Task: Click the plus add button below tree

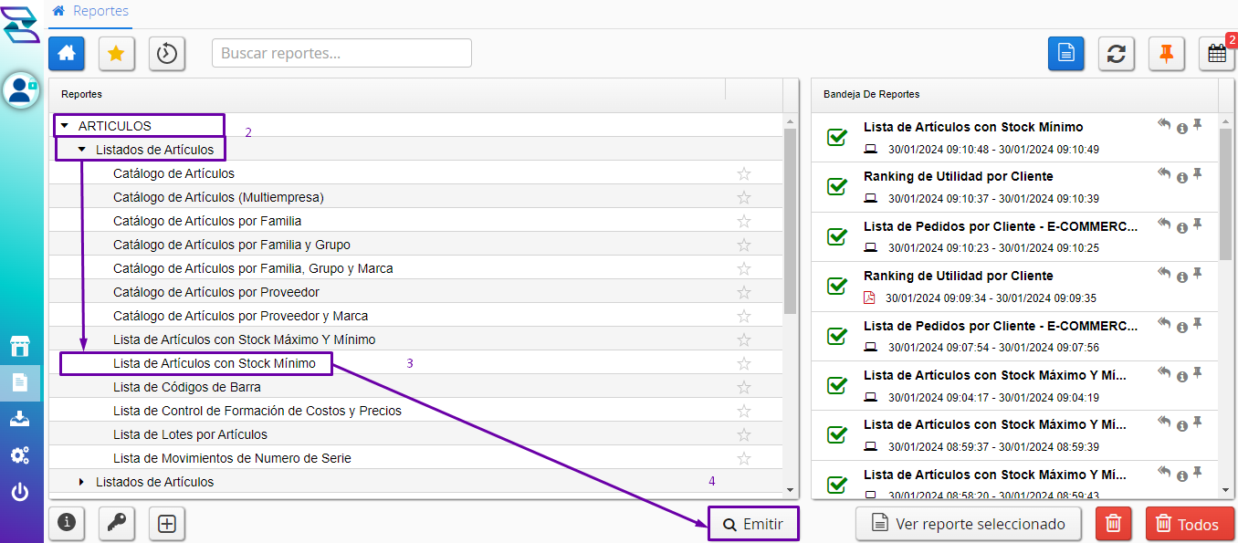Action: pos(167,524)
